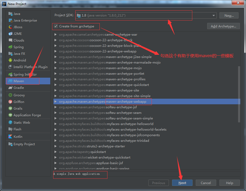This screenshot has height=191, width=246.
Task: Choose Empty Project label
Action: coord(24,144)
